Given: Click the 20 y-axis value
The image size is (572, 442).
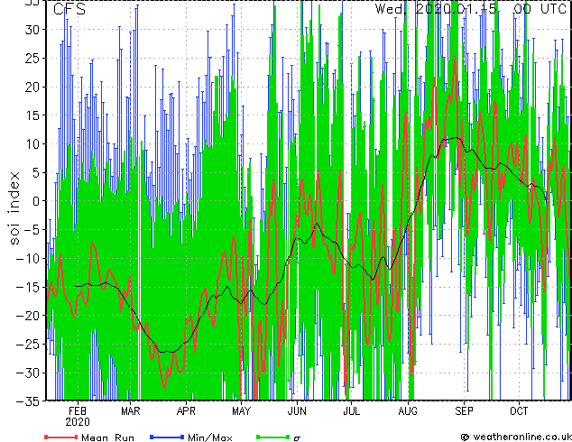Looking at the screenshot, I should point(32,87).
